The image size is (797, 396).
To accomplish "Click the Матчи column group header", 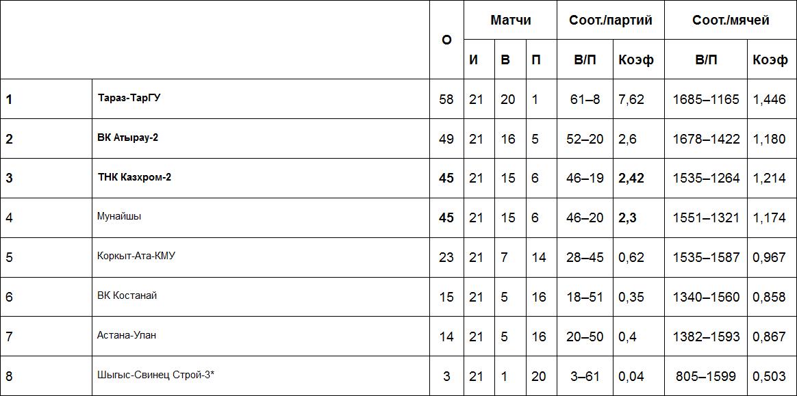I will pos(510,20).
